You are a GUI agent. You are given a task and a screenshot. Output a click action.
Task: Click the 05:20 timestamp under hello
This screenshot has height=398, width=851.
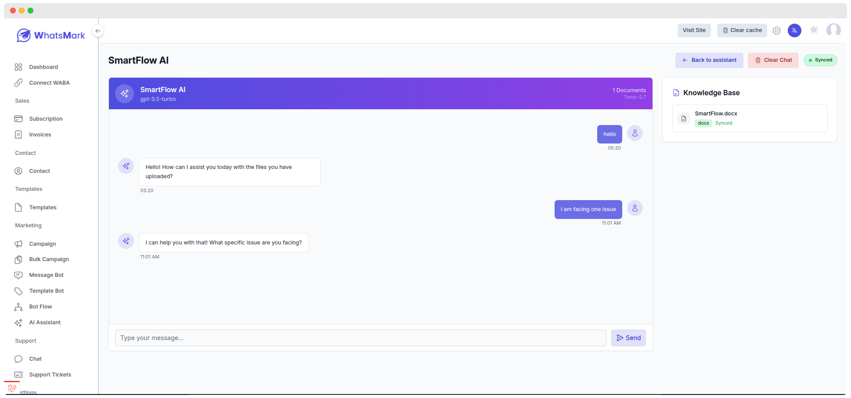614,148
